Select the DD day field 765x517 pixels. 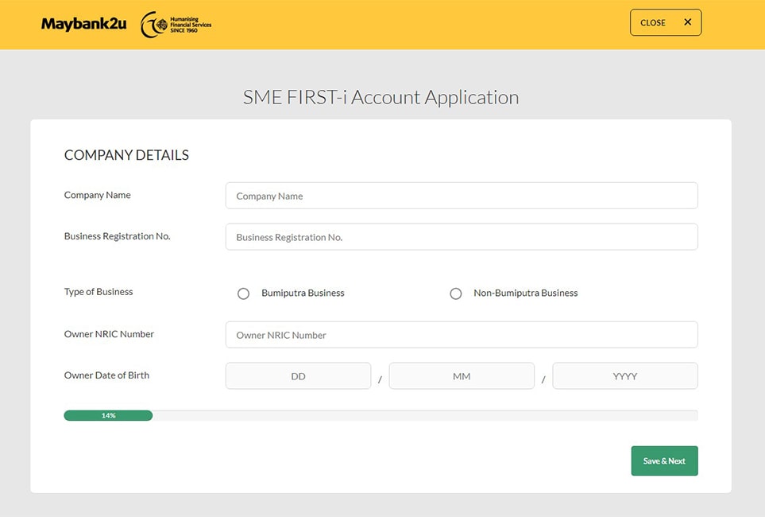[298, 376]
